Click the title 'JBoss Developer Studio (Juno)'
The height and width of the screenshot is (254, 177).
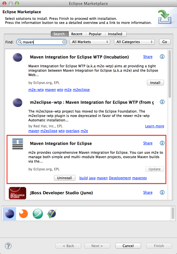[61, 193]
